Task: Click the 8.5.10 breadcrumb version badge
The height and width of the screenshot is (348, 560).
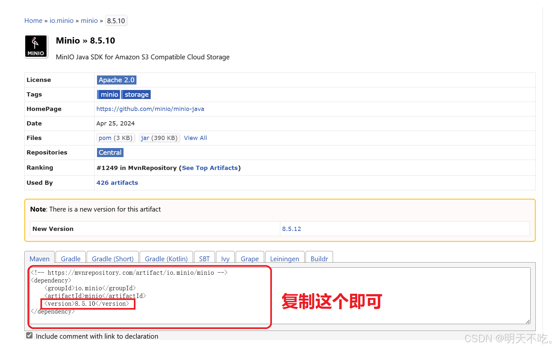Action: coord(116,21)
